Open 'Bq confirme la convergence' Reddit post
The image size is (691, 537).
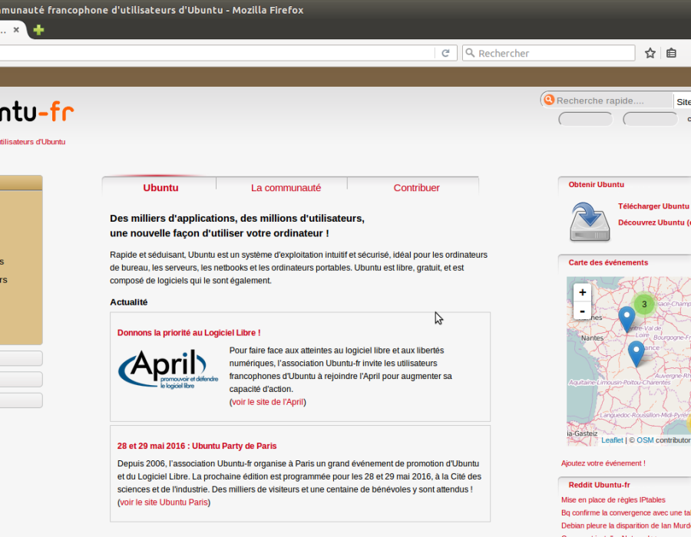(x=626, y=512)
